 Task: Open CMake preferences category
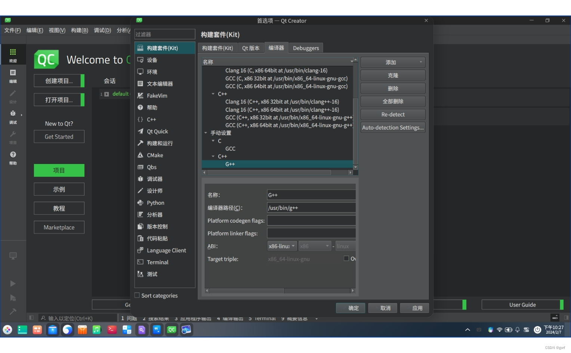tap(165, 155)
